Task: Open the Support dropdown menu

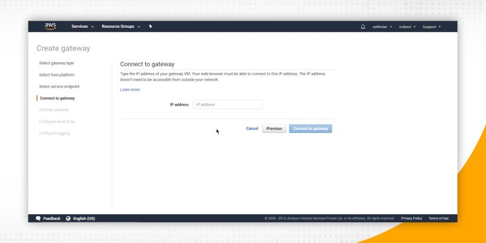Action: [431, 27]
